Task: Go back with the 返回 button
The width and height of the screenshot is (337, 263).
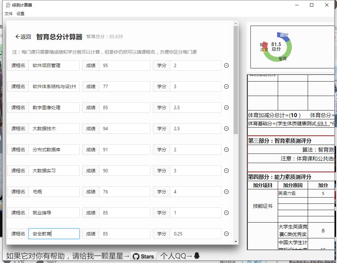Action: (23, 37)
